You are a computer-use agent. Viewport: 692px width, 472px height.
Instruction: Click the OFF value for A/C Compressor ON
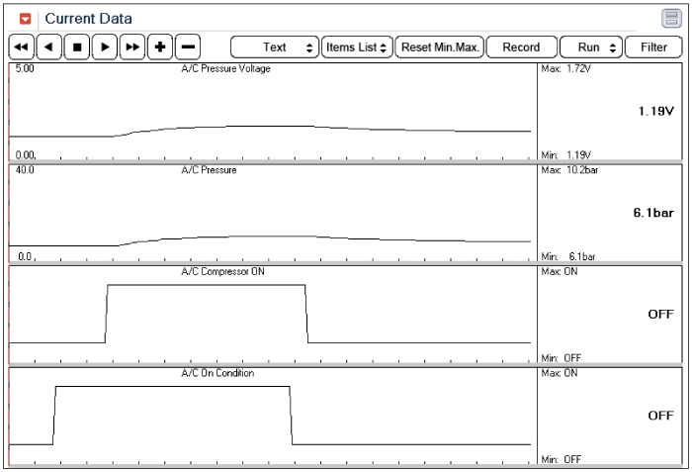point(660,315)
